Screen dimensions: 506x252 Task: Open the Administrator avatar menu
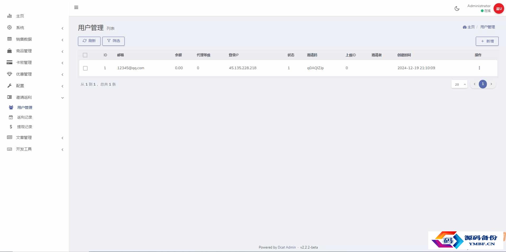pos(499,8)
